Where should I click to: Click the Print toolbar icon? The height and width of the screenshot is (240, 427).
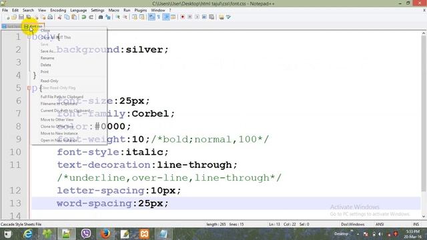[50, 17]
